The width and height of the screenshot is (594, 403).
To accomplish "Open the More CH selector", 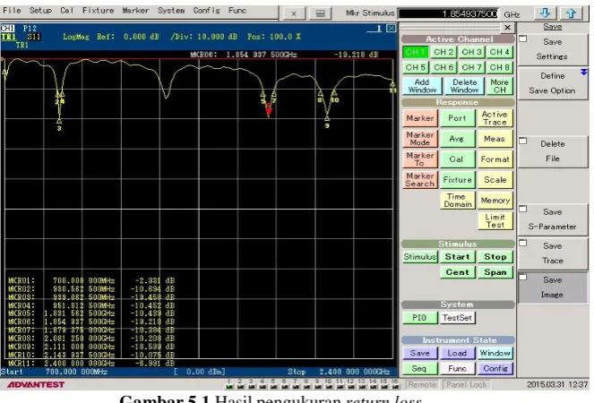I will [x=499, y=86].
